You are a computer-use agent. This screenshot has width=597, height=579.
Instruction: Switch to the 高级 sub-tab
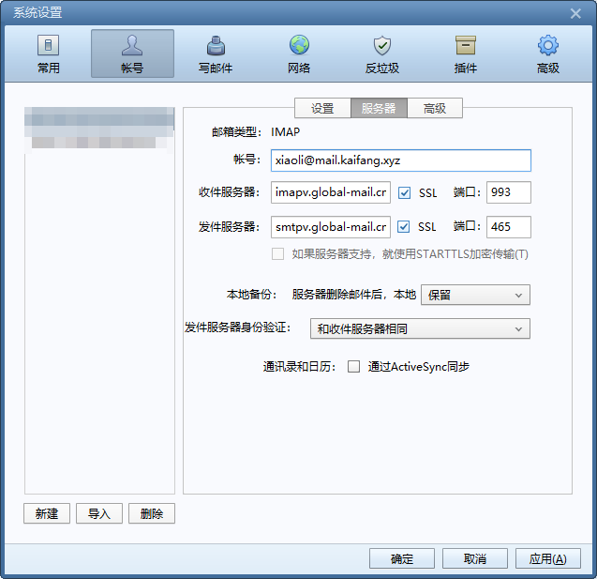(435, 108)
